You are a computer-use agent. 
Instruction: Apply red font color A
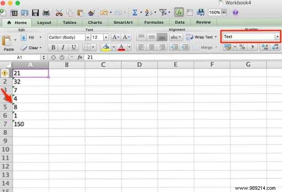(x=121, y=47)
